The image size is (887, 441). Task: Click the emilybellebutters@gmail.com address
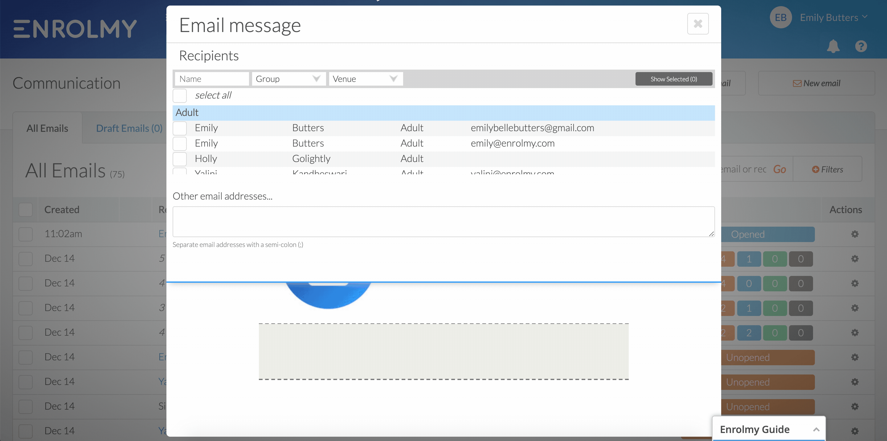[532, 128]
